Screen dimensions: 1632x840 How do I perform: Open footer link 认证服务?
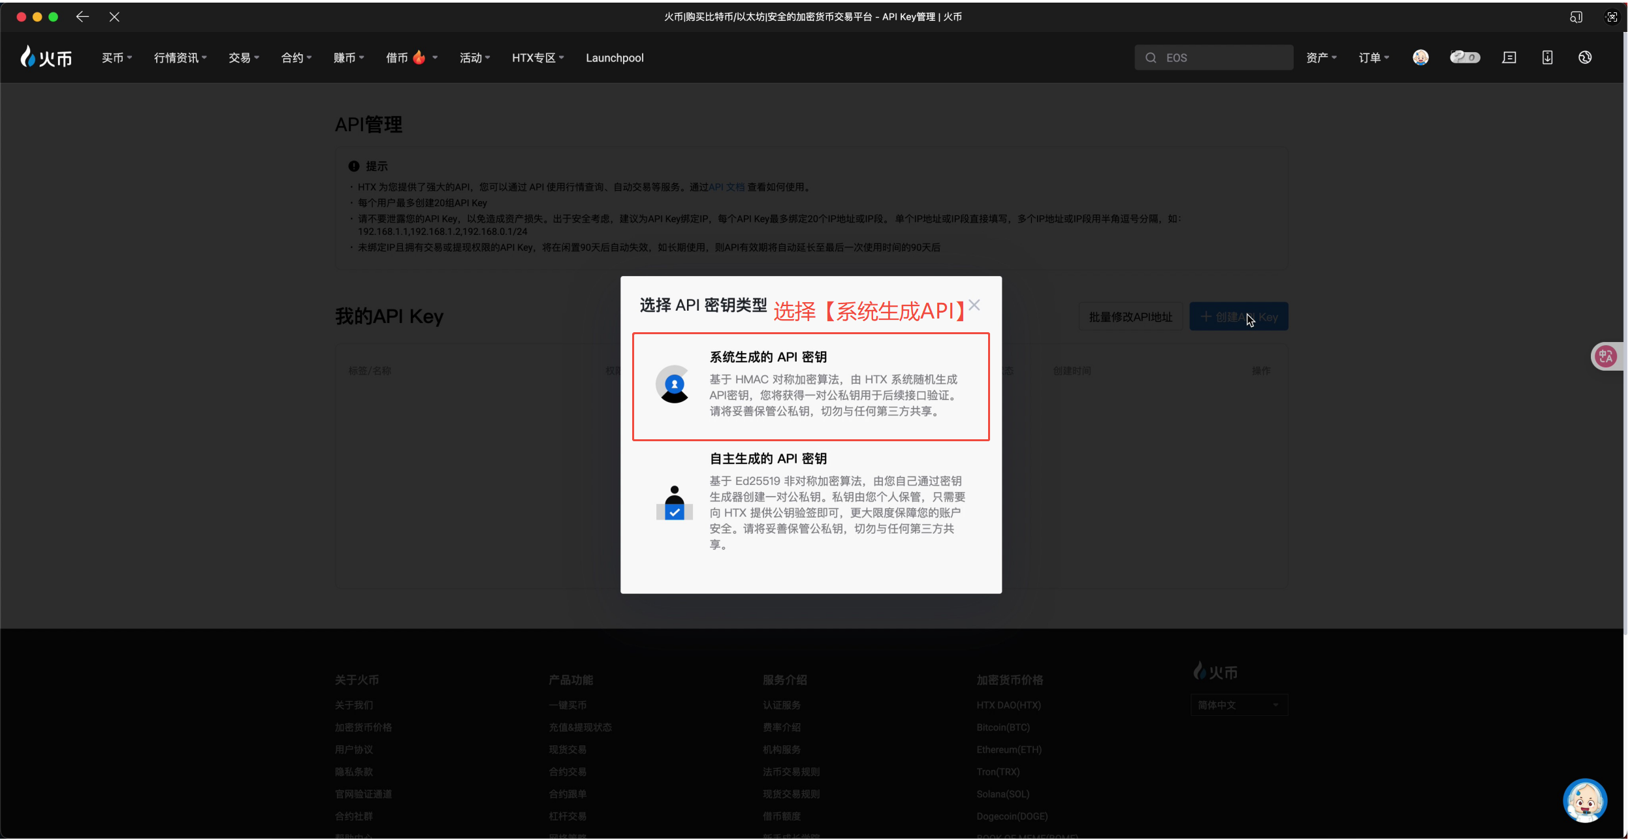pyautogui.click(x=782, y=705)
